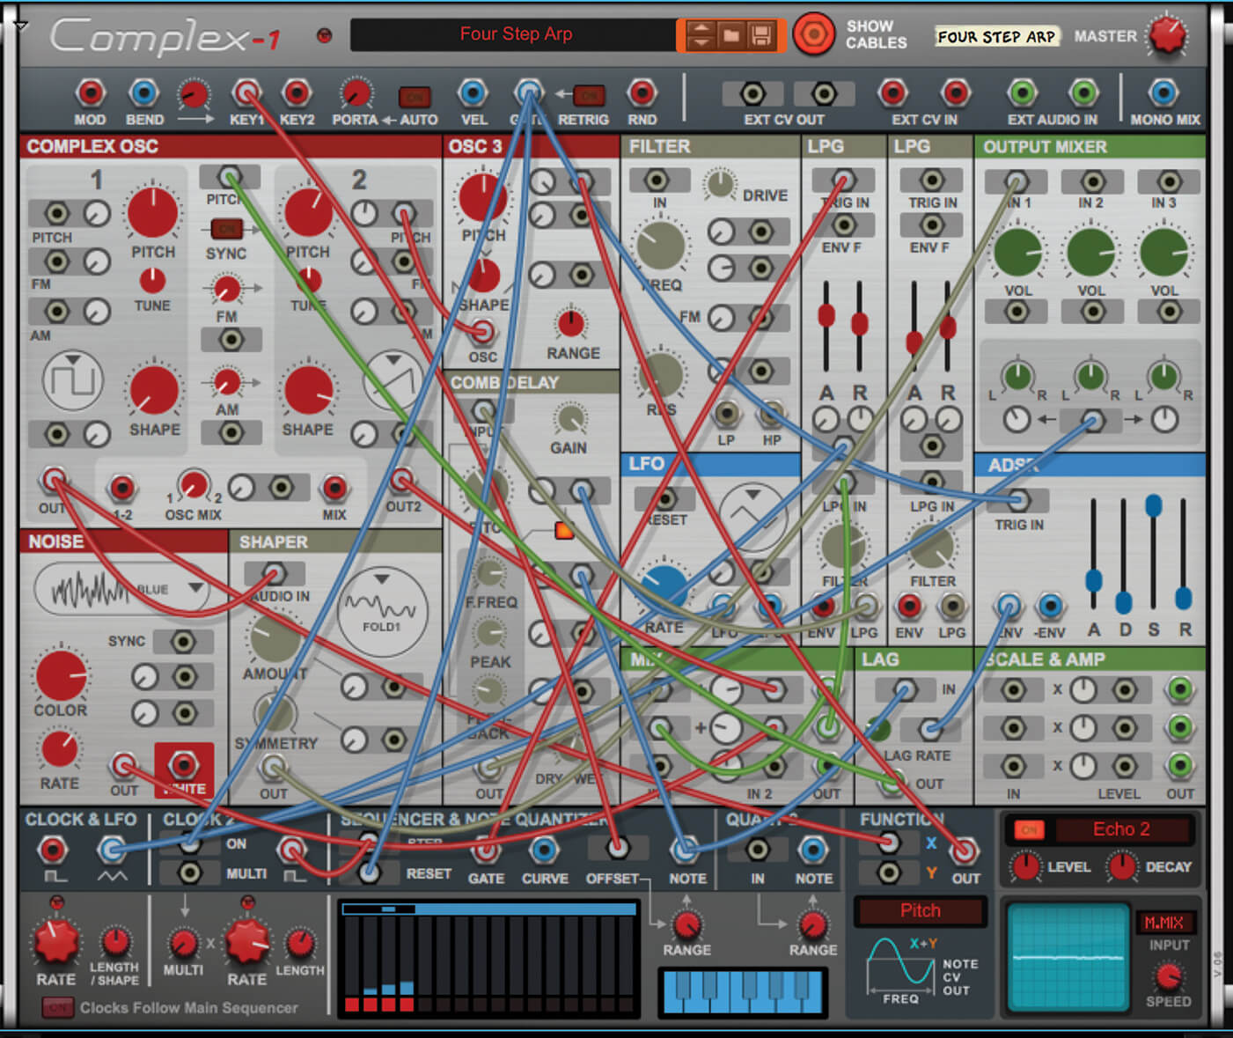Turn off the Echo 2 ON switch
The height and width of the screenshot is (1038, 1233).
[1029, 829]
